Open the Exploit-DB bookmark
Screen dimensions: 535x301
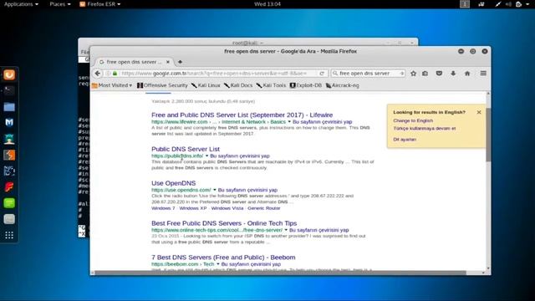point(306,85)
